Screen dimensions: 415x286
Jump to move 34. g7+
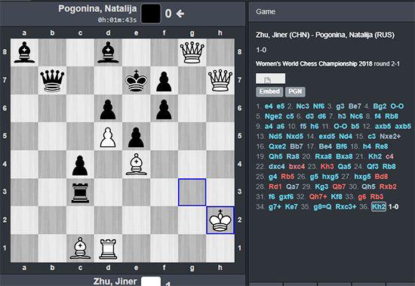click(275, 207)
